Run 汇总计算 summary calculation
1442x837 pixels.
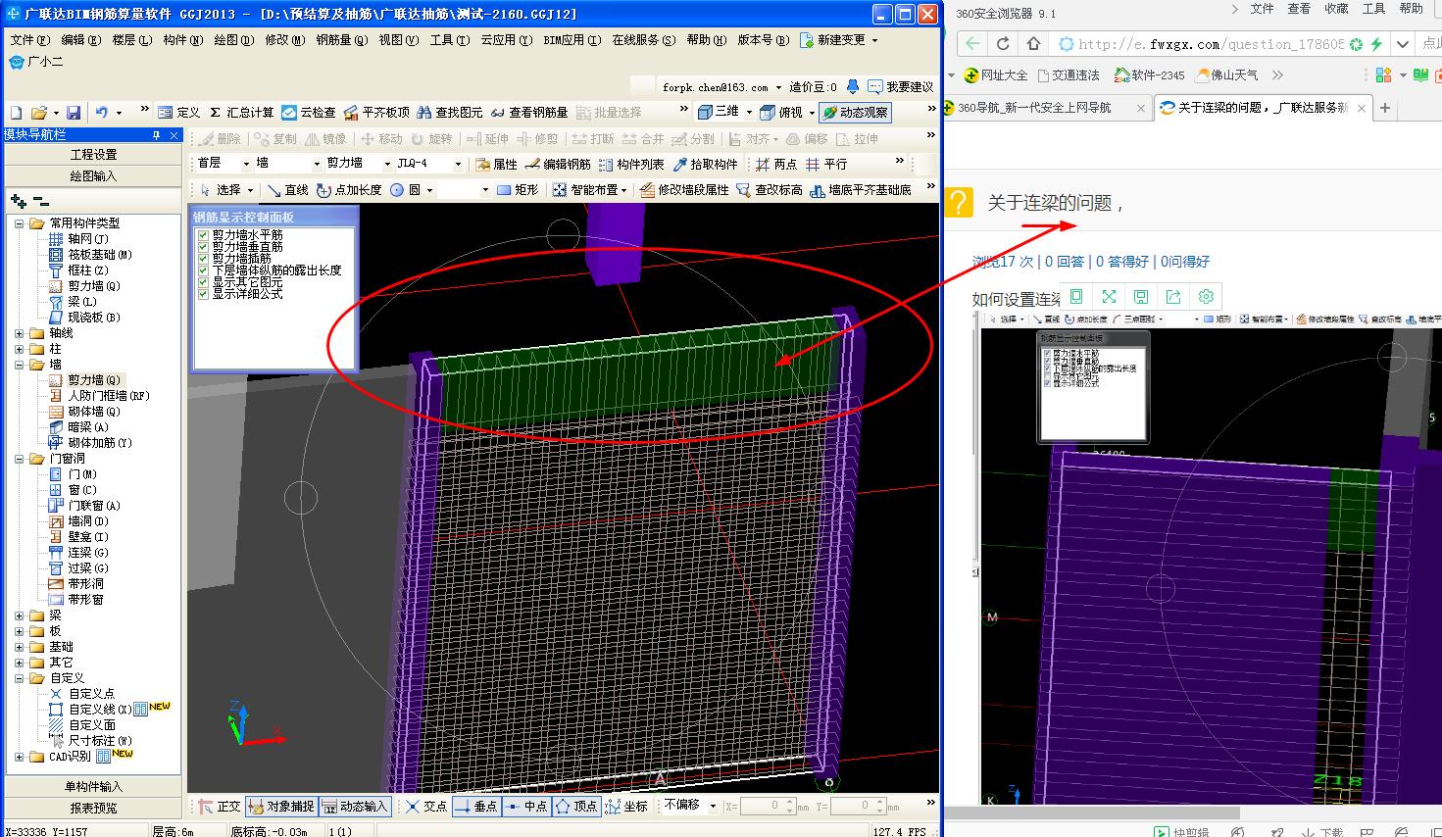pyautogui.click(x=241, y=113)
